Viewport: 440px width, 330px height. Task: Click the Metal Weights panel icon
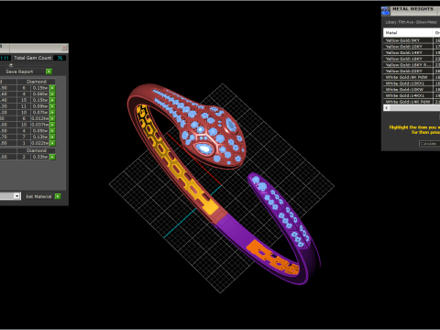click(x=386, y=11)
